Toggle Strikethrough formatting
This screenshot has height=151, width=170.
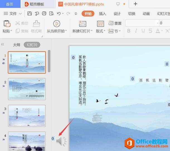pos(150,31)
